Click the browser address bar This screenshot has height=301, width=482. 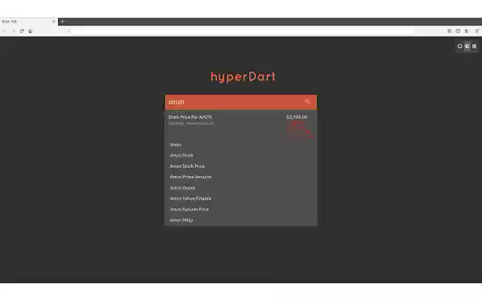pos(239,31)
